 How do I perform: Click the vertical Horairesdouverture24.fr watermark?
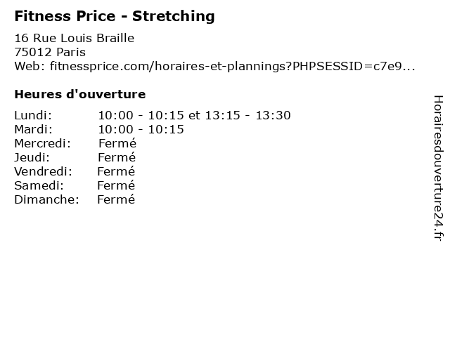click(438, 168)
